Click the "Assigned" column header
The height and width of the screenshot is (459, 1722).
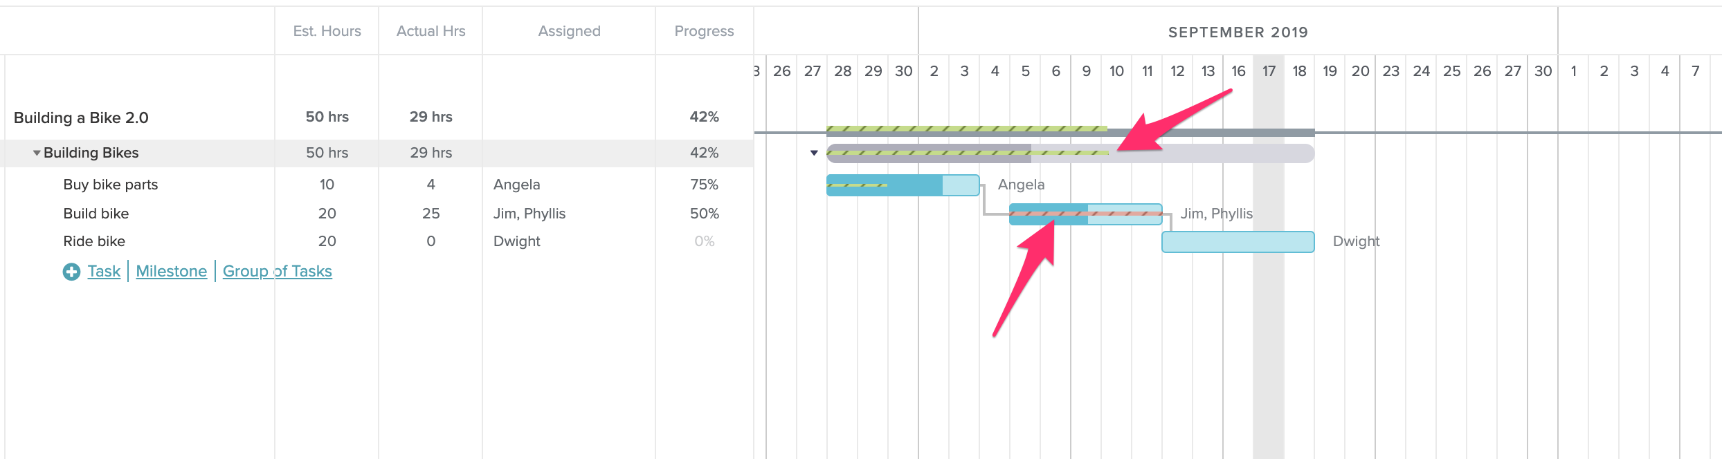point(569,31)
